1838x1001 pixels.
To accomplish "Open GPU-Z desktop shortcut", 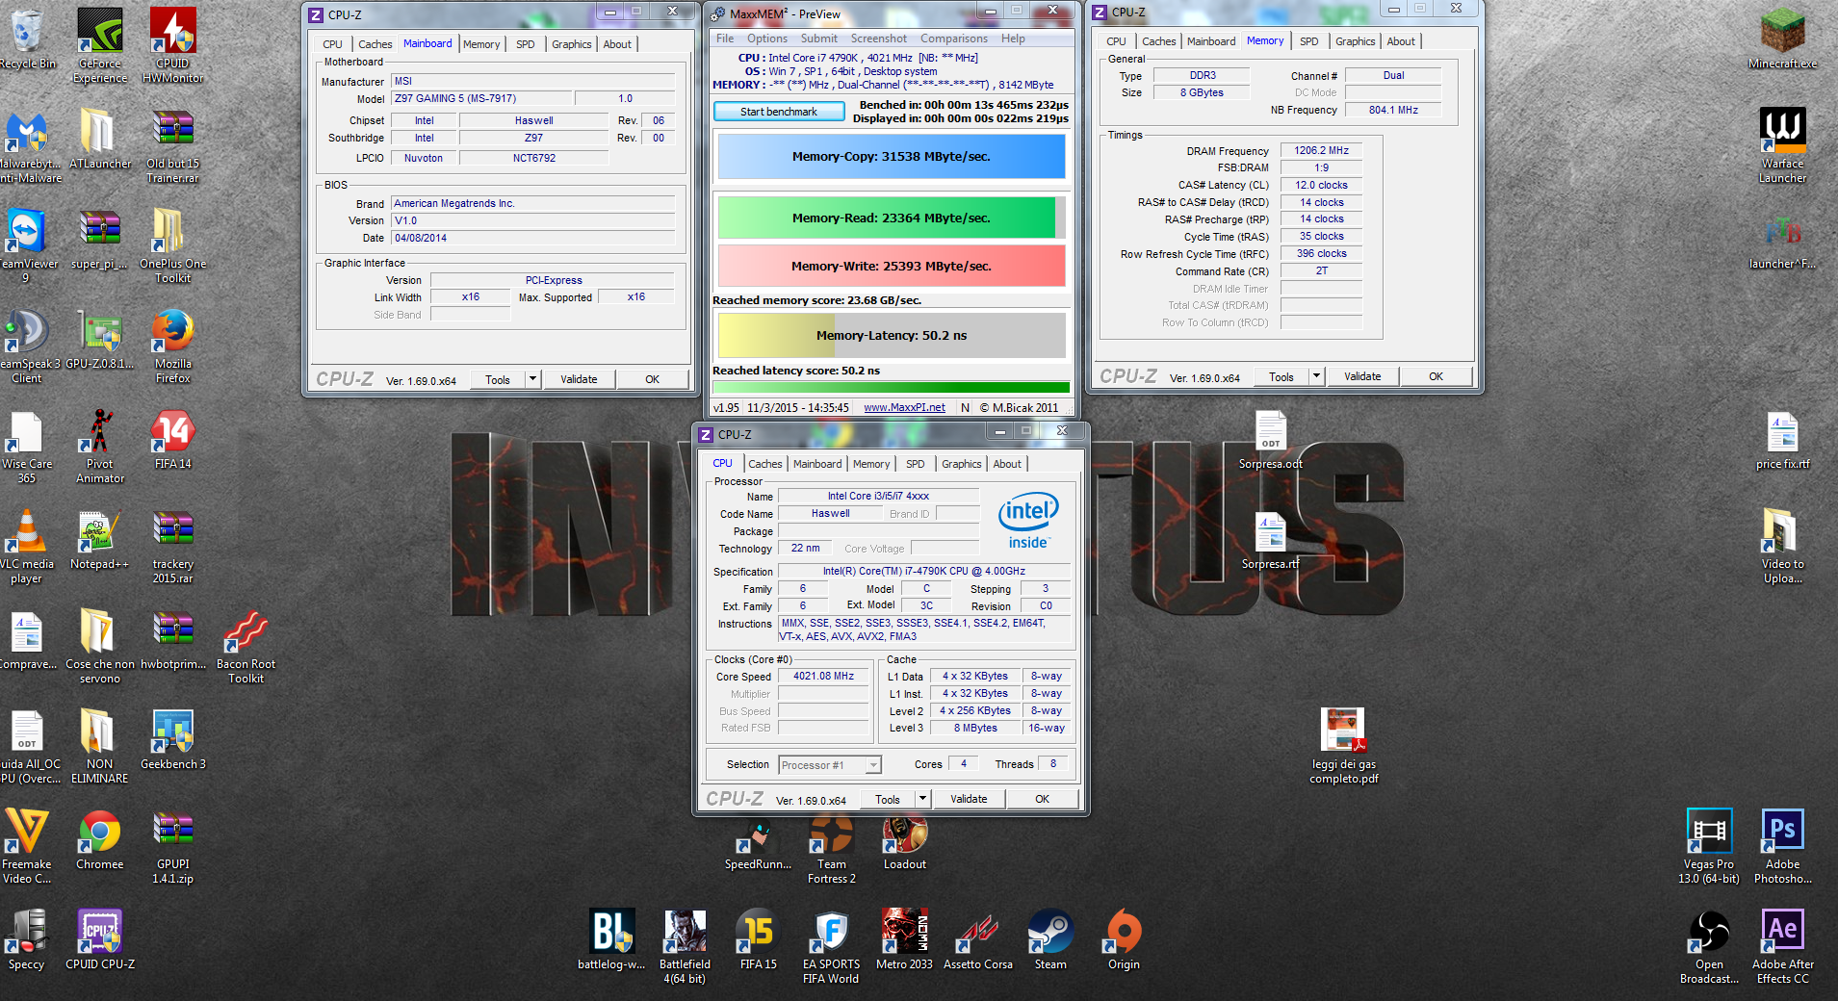I will coord(100,339).
